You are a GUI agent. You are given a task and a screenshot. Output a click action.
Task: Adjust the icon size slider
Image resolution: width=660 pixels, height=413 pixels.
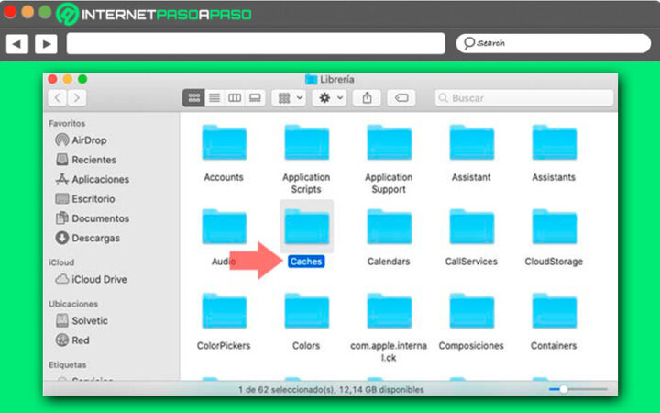563,389
